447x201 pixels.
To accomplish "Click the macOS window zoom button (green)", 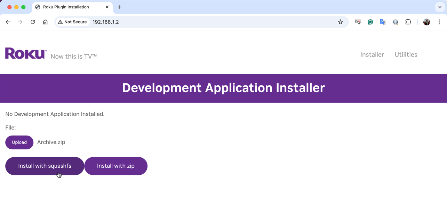I will 23,7.
